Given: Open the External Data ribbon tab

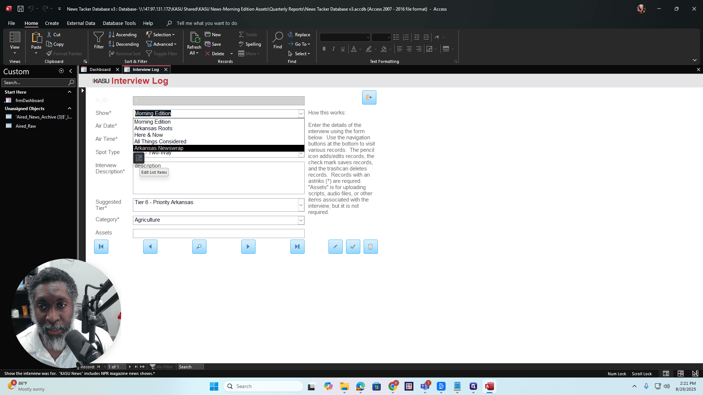Looking at the screenshot, I should (x=81, y=23).
